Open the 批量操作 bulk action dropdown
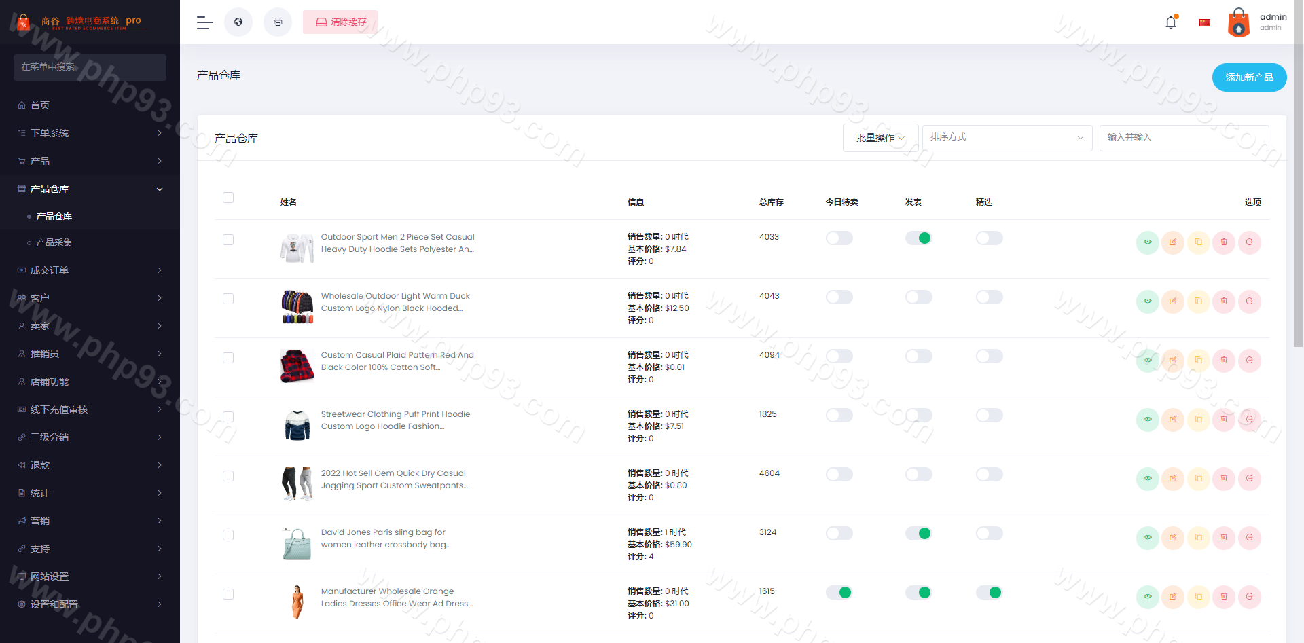The width and height of the screenshot is (1304, 643). [x=880, y=138]
